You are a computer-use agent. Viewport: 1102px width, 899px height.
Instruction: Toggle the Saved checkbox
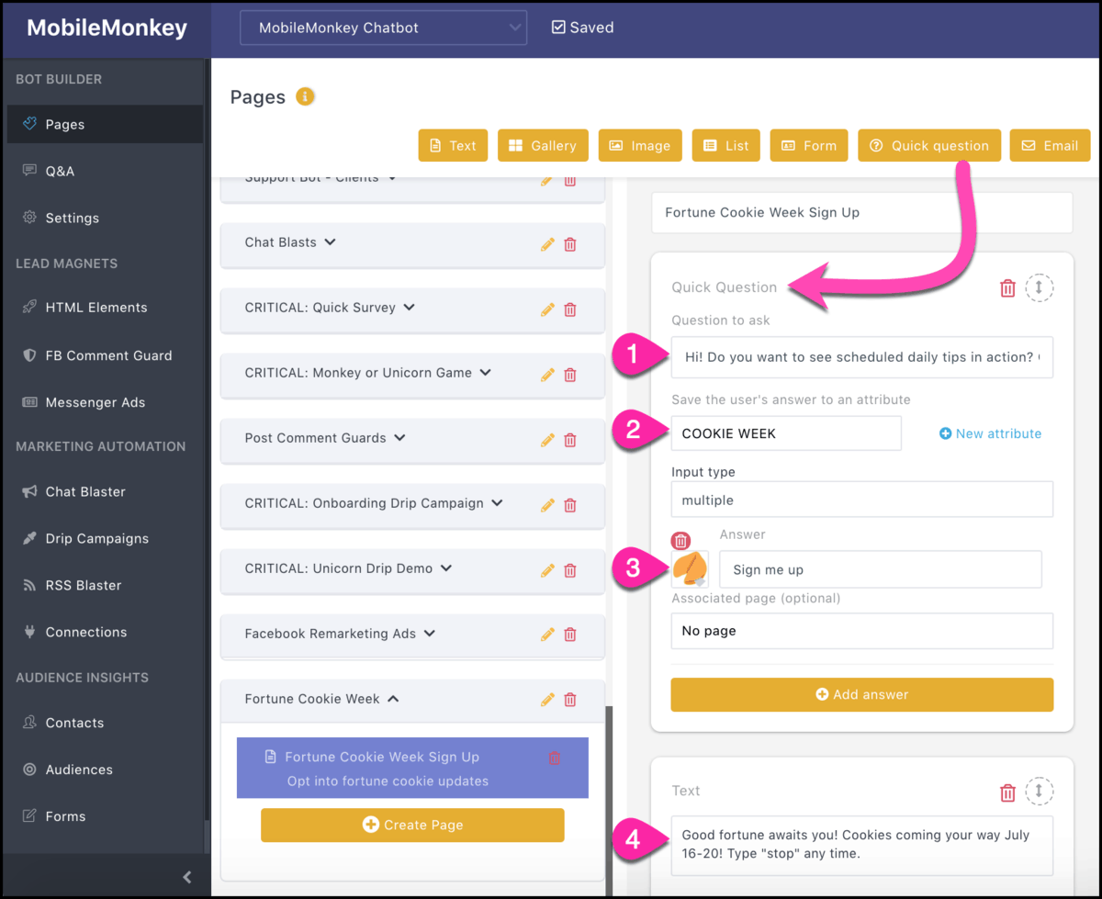click(x=558, y=28)
